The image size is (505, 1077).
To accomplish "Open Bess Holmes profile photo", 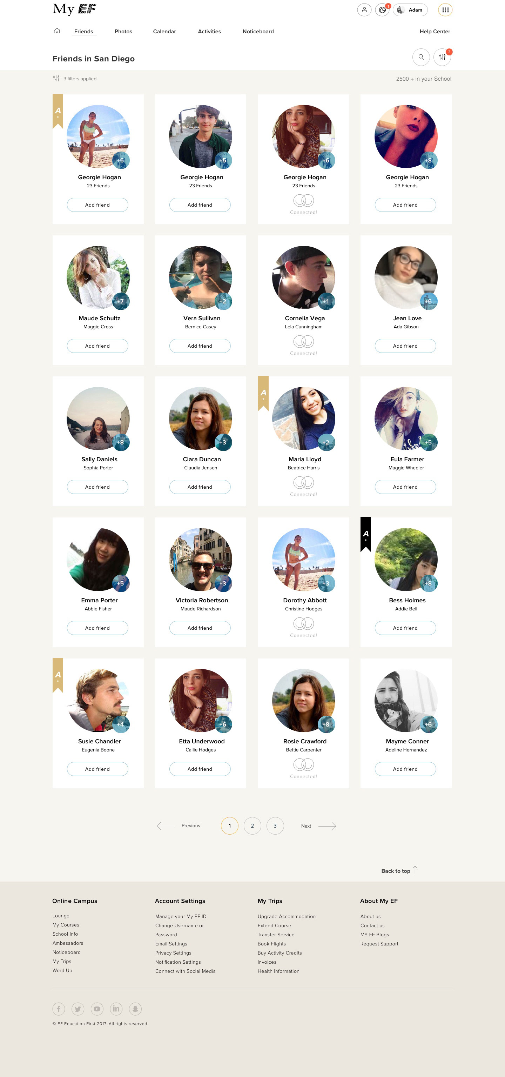I will click(406, 560).
